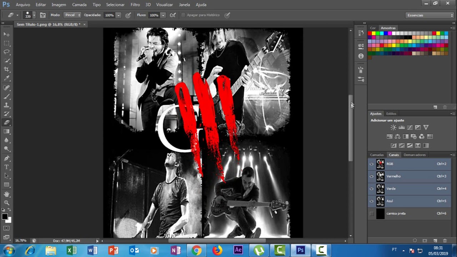457x257 pixels.
Task: Select the Zoom tool
Action: tap(6, 202)
